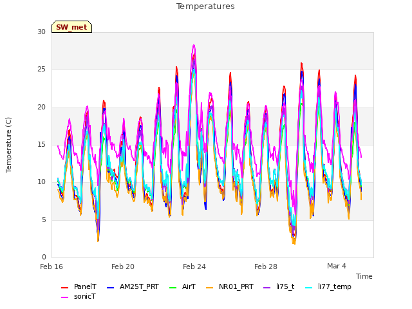412x309 pixels.
Task: Toggle the AM25T_PRT legend entry
Action: (133, 286)
